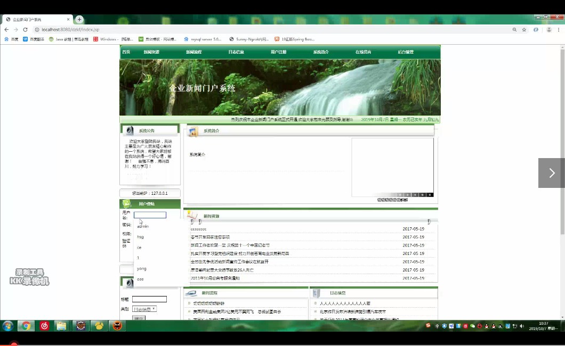Click the taskbar clock showing 10:37
Viewport: 565px width, 346px height.
point(543,326)
